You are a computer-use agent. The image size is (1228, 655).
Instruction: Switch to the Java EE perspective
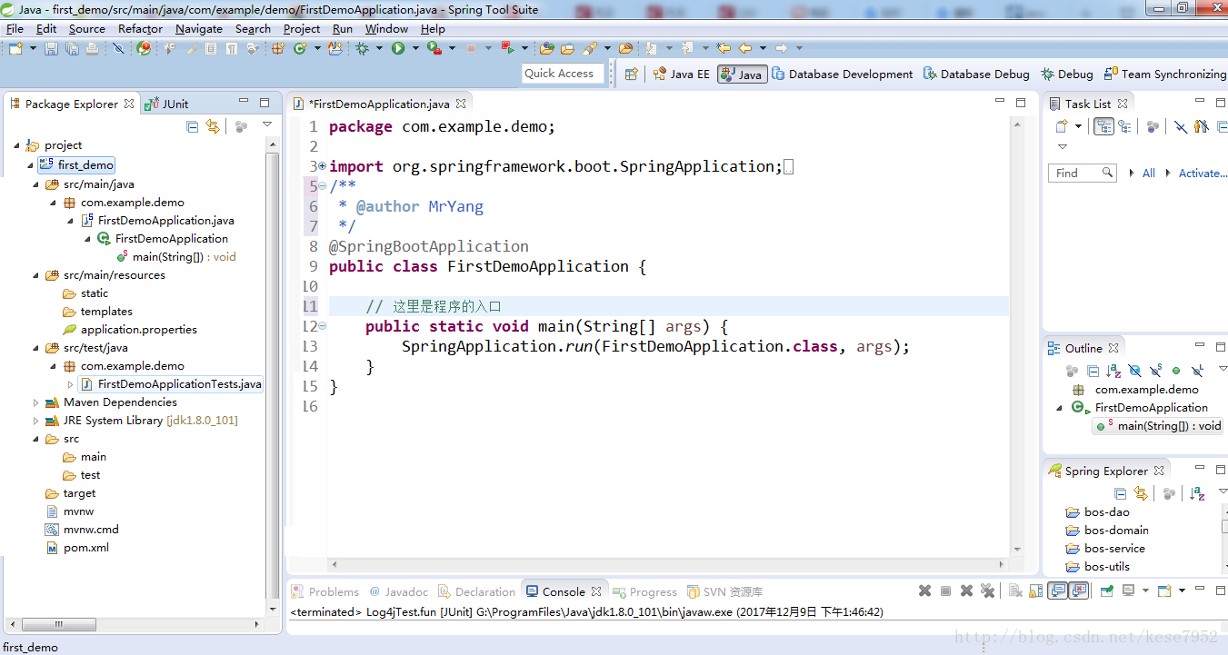(681, 74)
